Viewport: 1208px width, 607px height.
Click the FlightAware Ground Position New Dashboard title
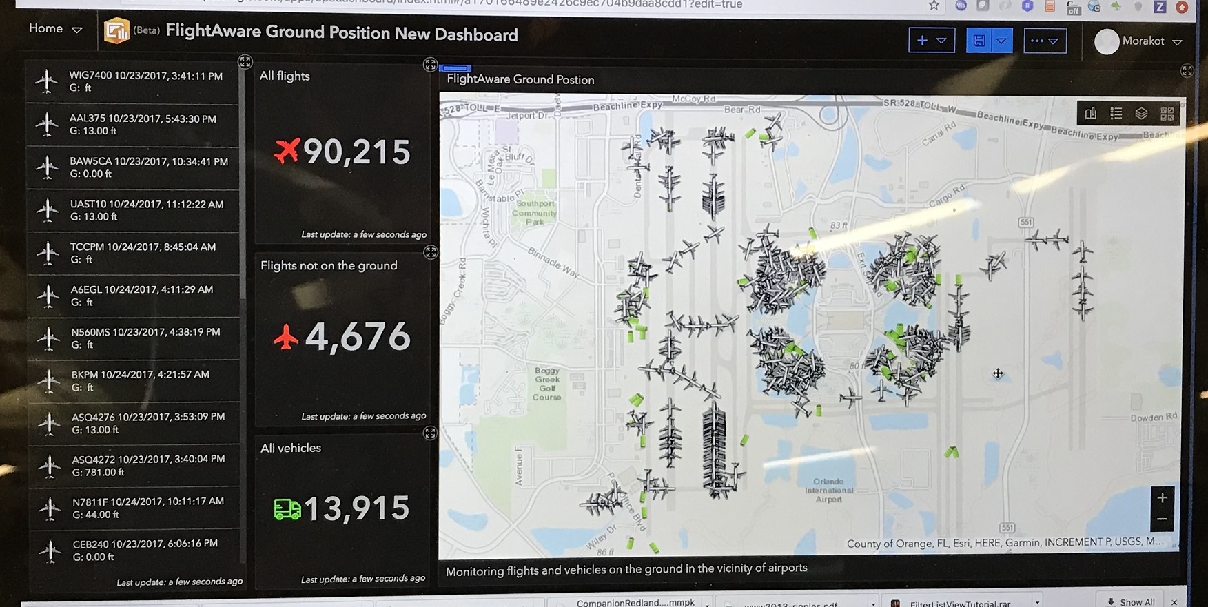pos(342,34)
